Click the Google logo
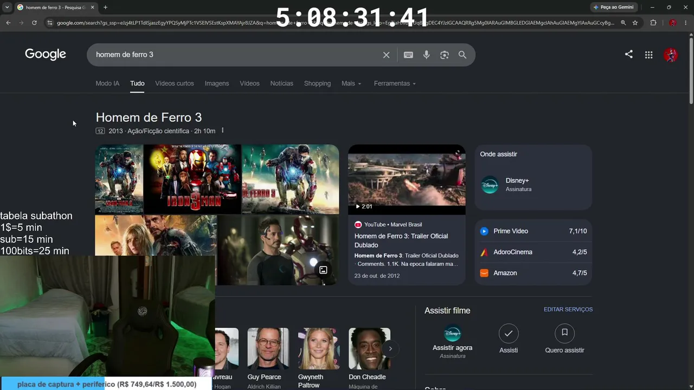694x390 pixels. (46, 54)
